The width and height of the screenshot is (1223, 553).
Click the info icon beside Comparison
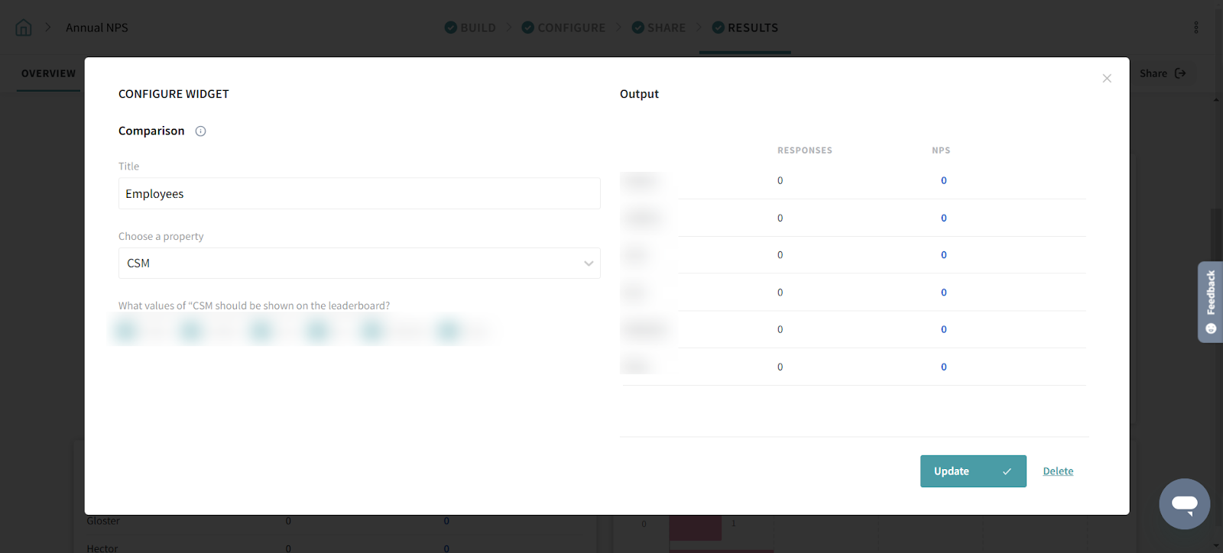click(200, 131)
